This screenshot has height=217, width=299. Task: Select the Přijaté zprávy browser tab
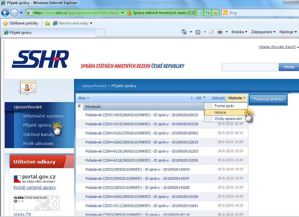tap(49, 33)
